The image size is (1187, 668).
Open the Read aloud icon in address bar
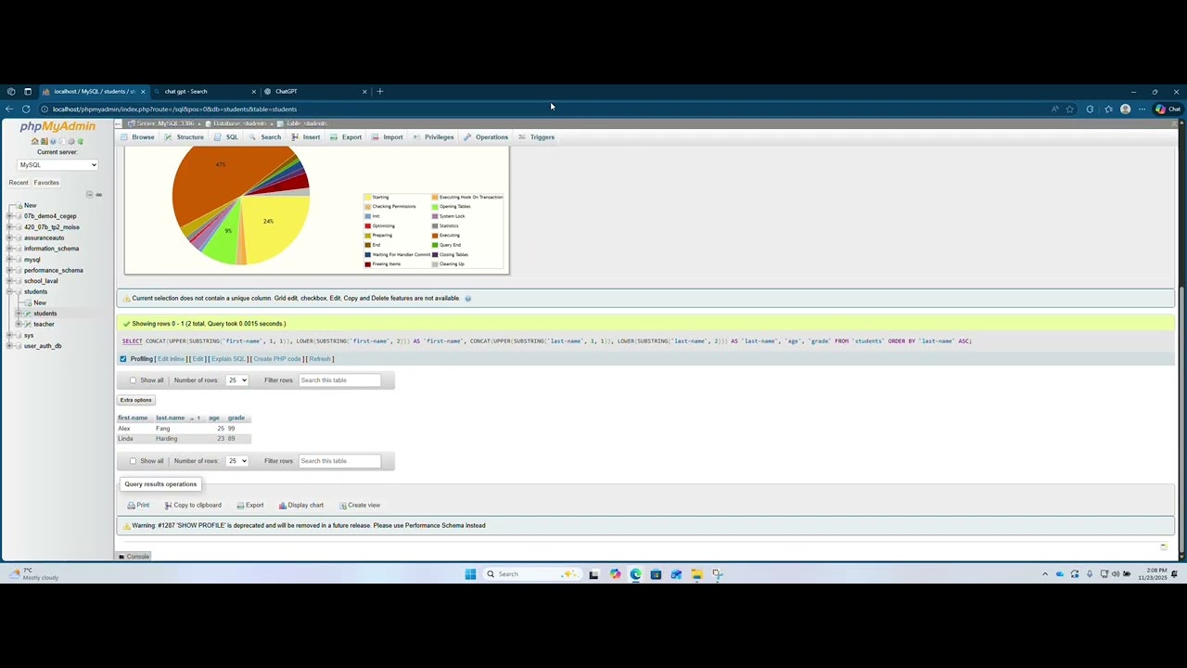(x=1054, y=109)
